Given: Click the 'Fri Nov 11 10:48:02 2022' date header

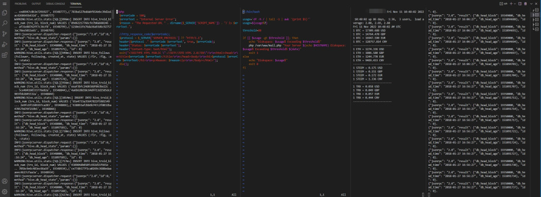Looking at the screenshot, I should pyautogui.click(x=405, y=12).
